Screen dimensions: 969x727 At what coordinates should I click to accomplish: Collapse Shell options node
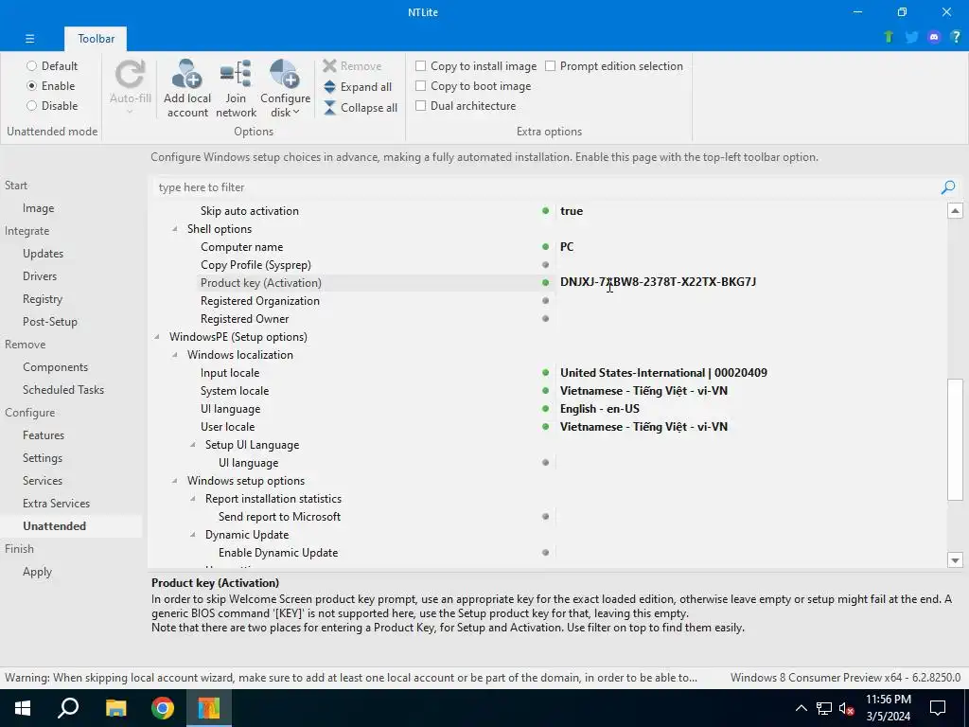[x=175, y=229]
